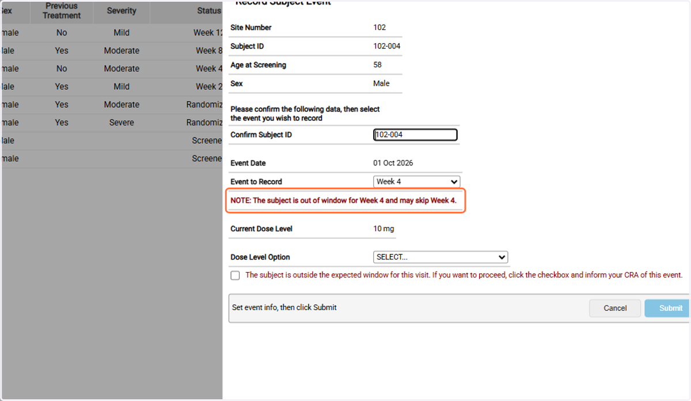This screenshot has width=691, height=401.
Task: Click the Subject ID value 102-004
Action: 387,47
